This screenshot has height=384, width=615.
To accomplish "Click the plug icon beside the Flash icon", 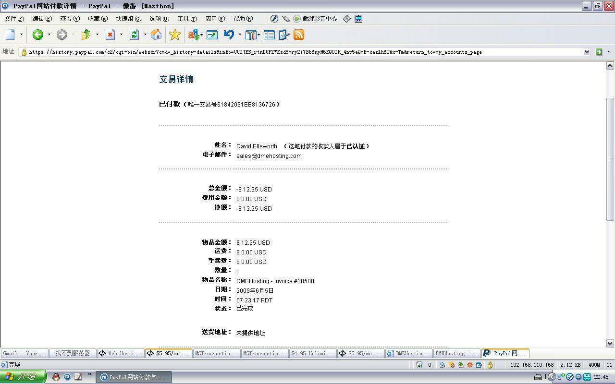I will pos(286,19).
